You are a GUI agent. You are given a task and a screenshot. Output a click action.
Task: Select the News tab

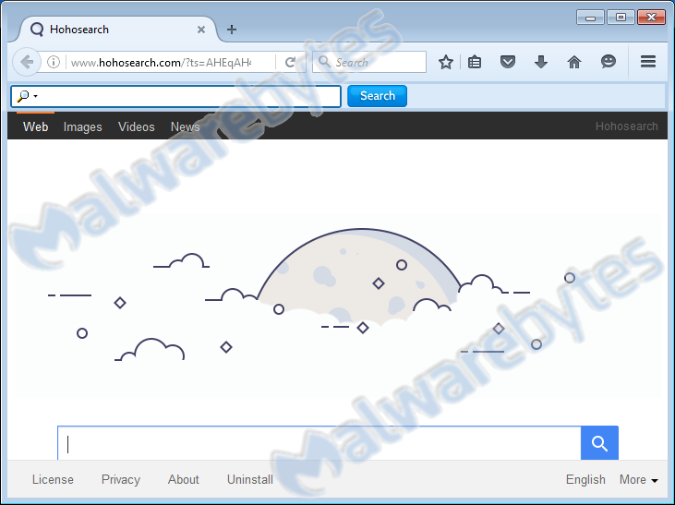[185, 126]
